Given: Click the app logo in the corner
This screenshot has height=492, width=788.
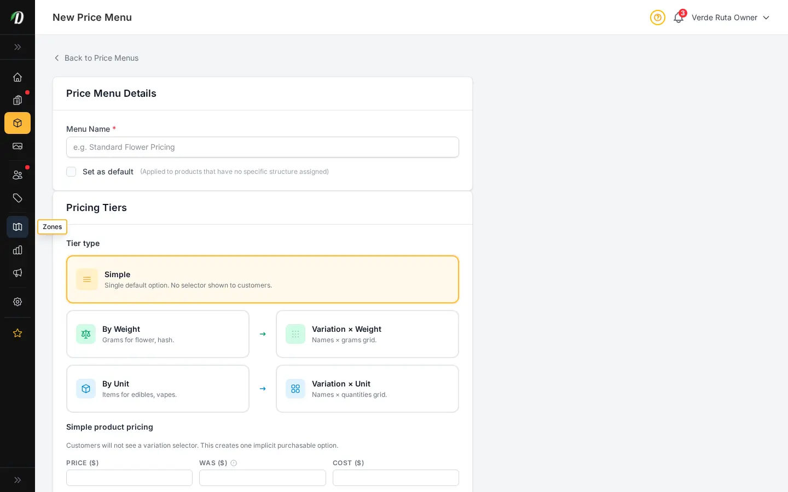Looking at the screenshot, I should tap(18, 17).
